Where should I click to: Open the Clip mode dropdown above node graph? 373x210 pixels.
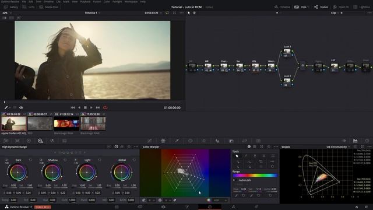tap(335, 13)
